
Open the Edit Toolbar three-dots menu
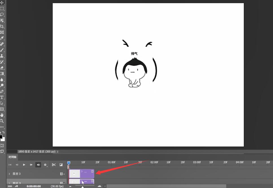point(2,127)
